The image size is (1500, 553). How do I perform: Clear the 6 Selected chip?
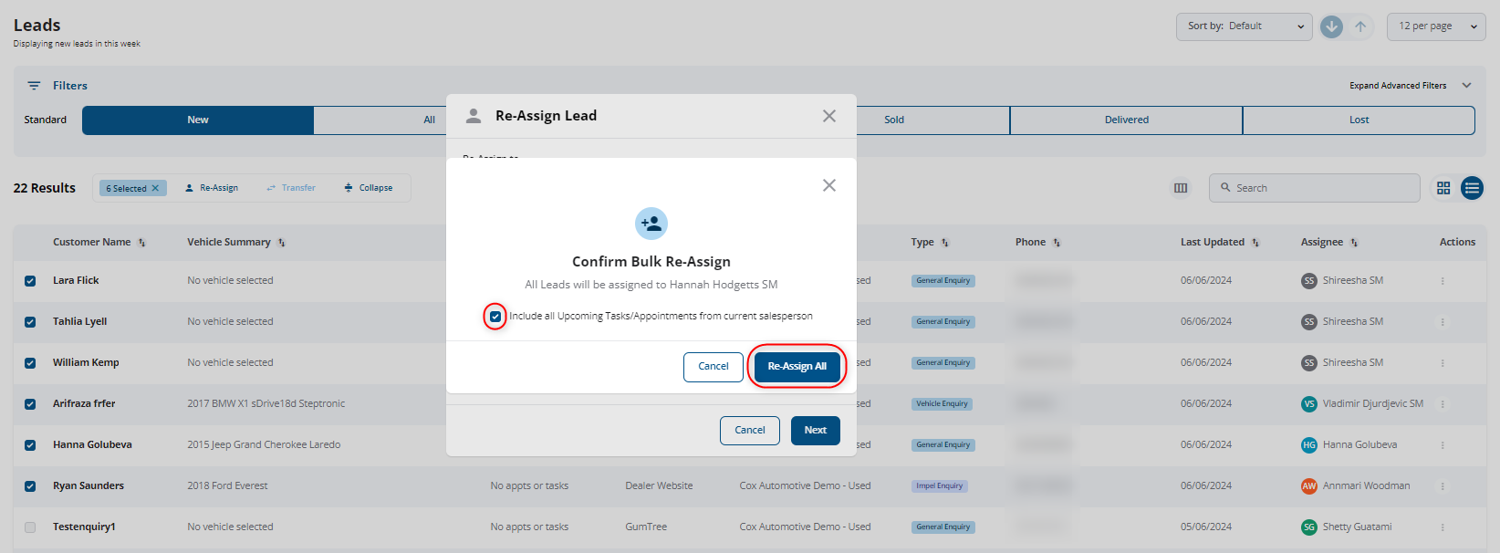pos(155,188)
